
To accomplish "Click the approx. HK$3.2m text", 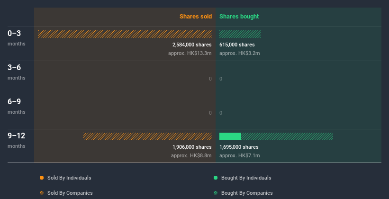I will 240,53.
